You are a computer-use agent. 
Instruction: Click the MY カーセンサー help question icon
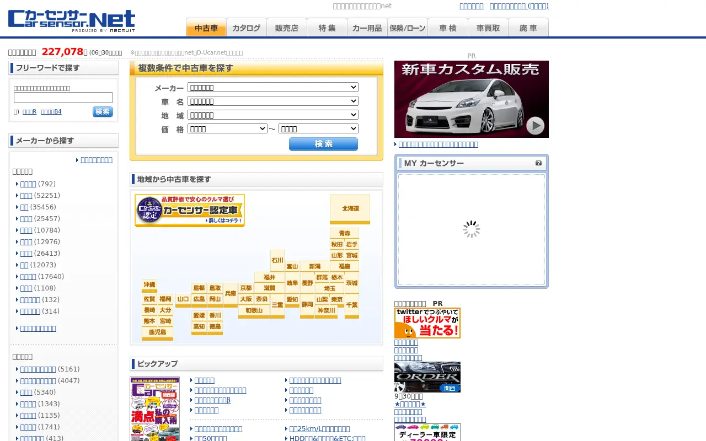point(538,163)
